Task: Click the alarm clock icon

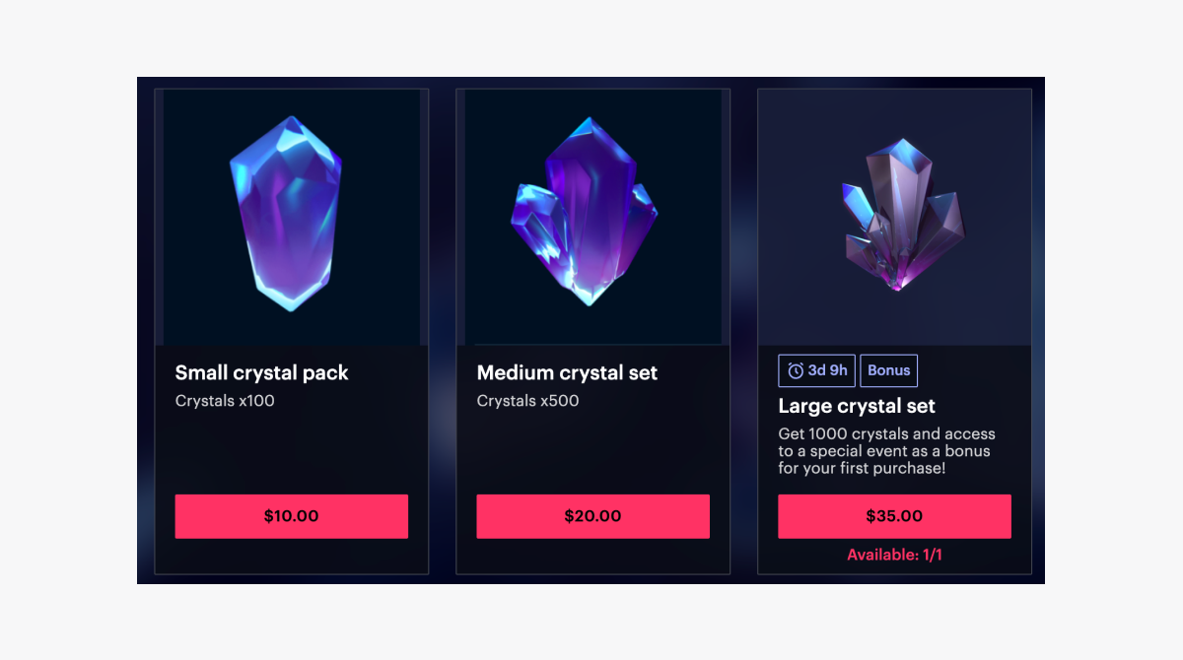Action: (796, 370)
